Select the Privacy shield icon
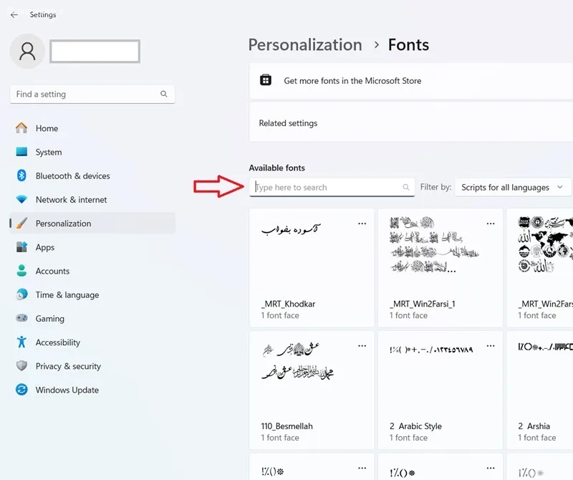 point(21,366)
